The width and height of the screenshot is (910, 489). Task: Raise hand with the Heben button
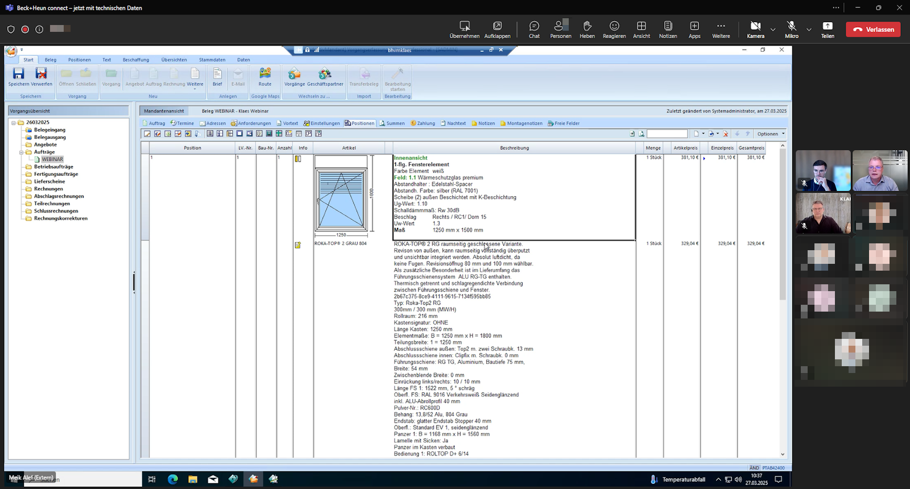pyautogui.click(x=587, y=29)
